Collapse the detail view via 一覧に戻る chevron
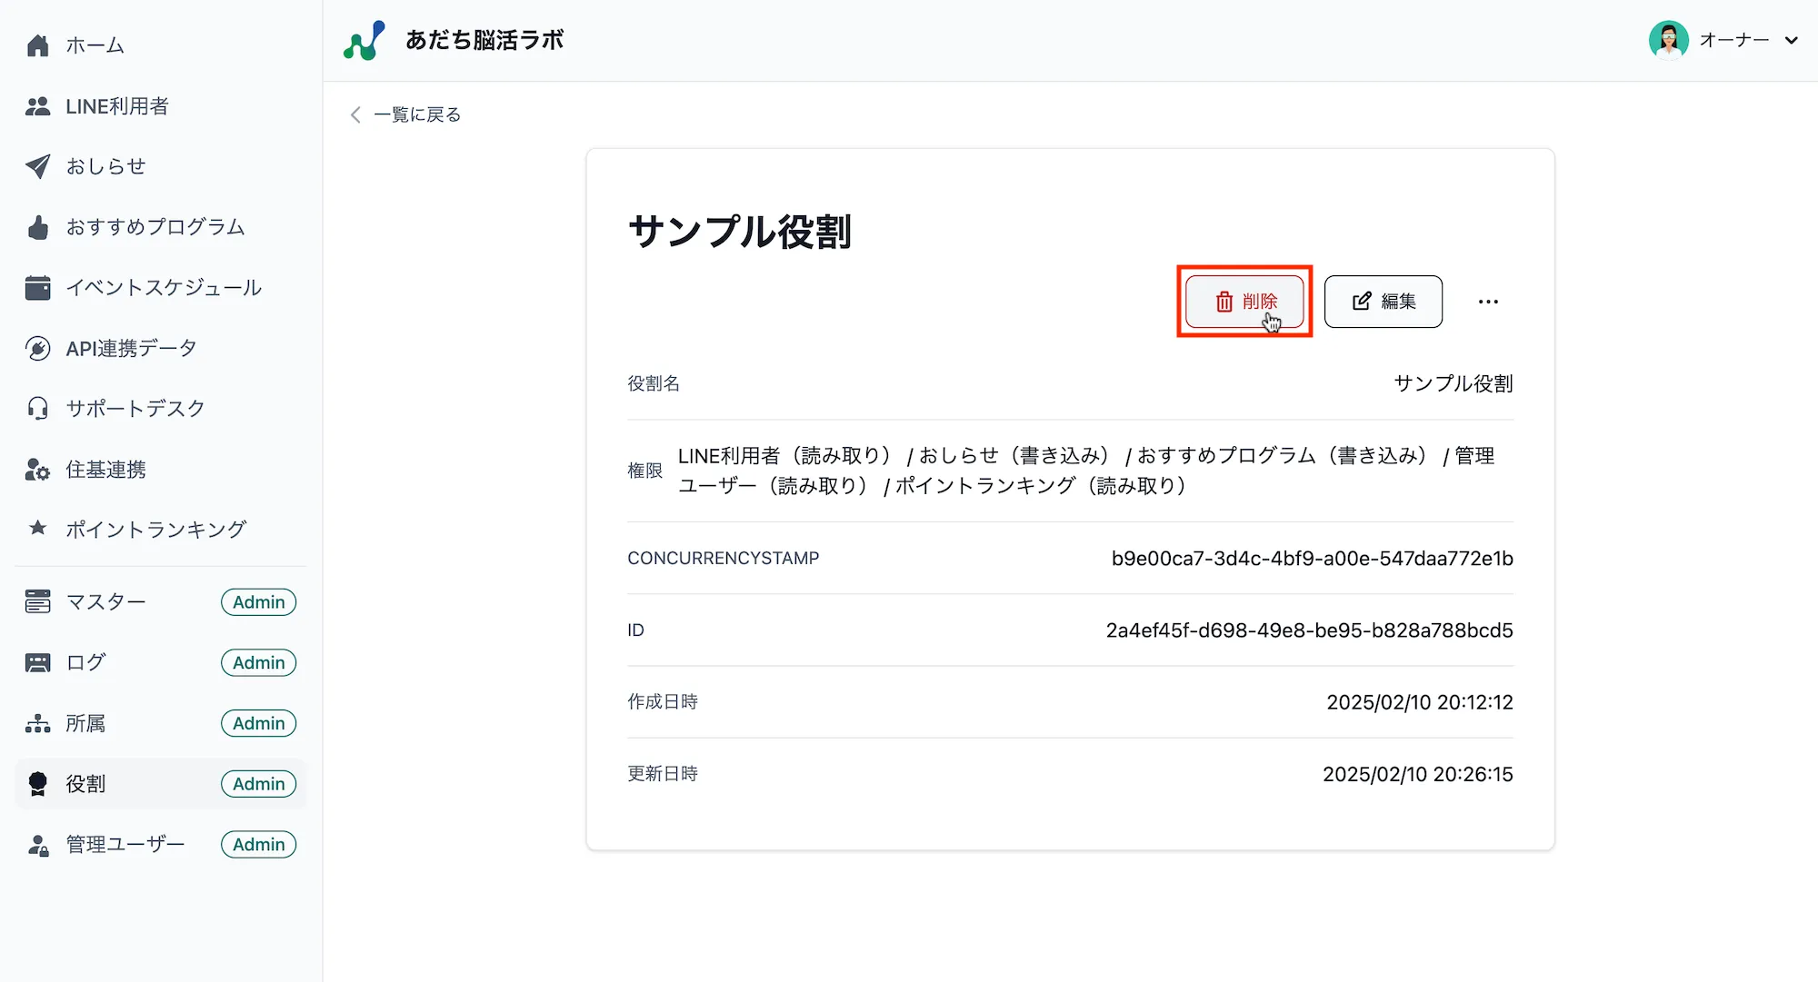Image resolution: width=1818 pixels, height=982 pixels. coord(355,114)
